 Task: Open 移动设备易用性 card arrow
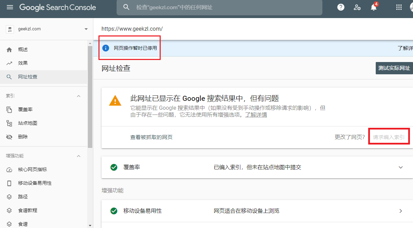click(x=401, y=211)
